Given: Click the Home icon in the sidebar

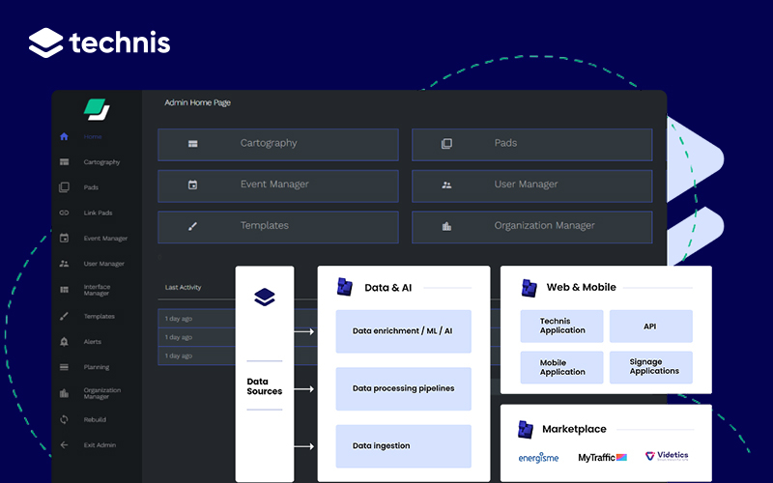Looking at the screenshot, I should coord(64,136).
